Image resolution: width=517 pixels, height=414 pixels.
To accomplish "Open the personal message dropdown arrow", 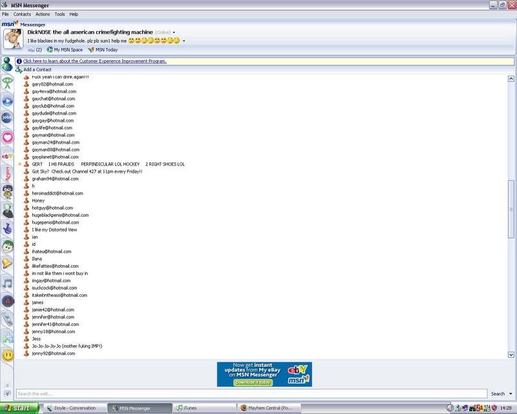I will [184, 41].
